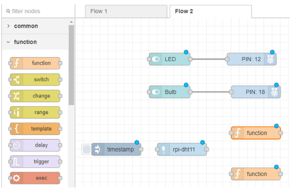Screen dimensions: 296x193
Task: Click the palette vertical scrollbar
Action: tap(71, 64)
